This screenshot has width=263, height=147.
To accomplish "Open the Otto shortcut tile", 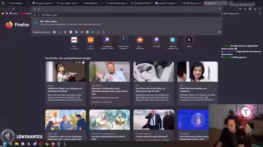I will click(74, 40).
